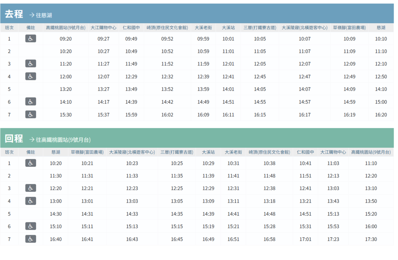Select return table header 仁和國中
Screen dimensions: 398x260
pos(305,152)
